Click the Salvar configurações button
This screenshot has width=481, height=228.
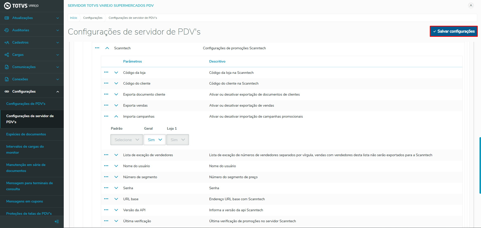click(x=454, y=31)
